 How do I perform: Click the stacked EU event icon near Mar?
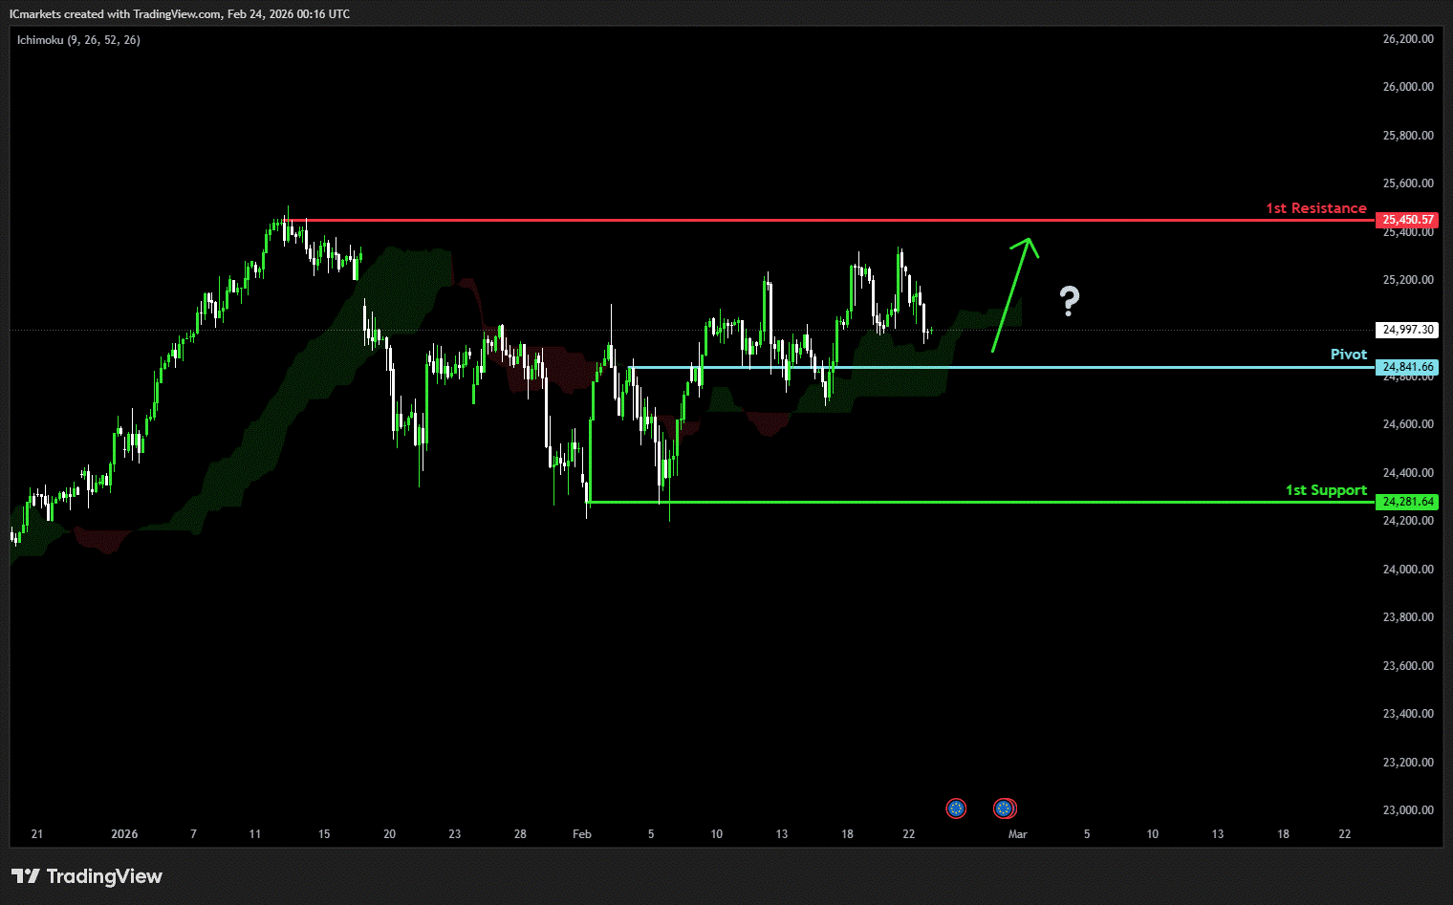click(1005, 808)
